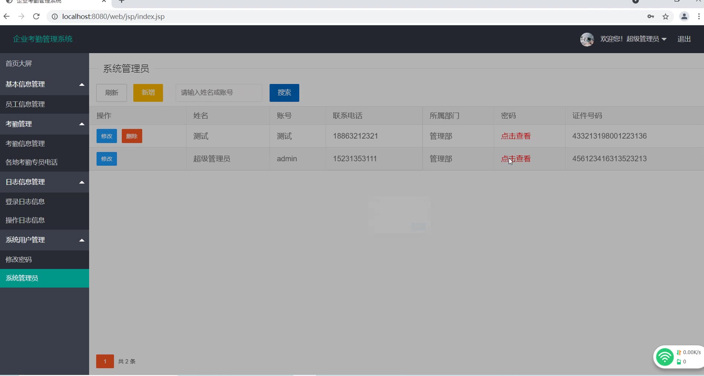704x376 pixels.
Task: Click 点击查看 password for admin row
Action: pyautogui.click(x=516, y=159)
